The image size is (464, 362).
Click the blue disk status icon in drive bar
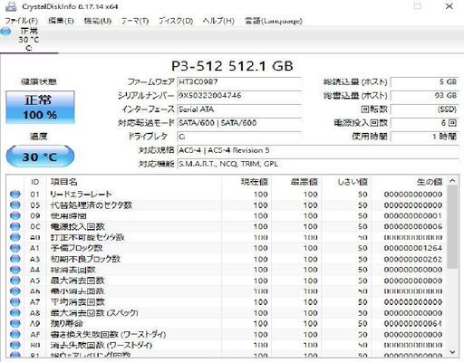click(x=5, y=31)
